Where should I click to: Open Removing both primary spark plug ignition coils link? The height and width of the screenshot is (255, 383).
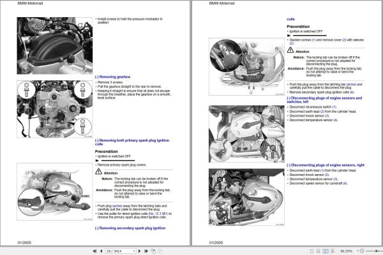(x=132, y=142)
